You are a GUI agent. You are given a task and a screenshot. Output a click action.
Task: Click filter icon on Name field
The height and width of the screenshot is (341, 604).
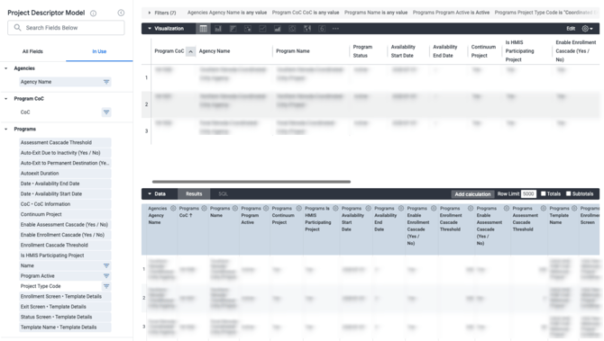point(106,265)
